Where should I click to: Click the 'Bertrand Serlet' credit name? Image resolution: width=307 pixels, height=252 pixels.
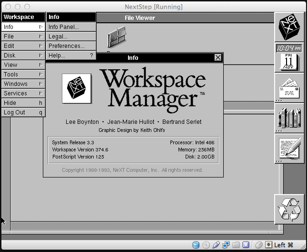coord(182,122)
